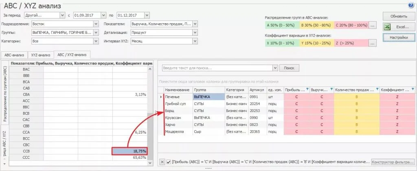Viewport: 417px width, 171px height.
Task: Sort by the Артикул column header
Action: tap(257, 90)
